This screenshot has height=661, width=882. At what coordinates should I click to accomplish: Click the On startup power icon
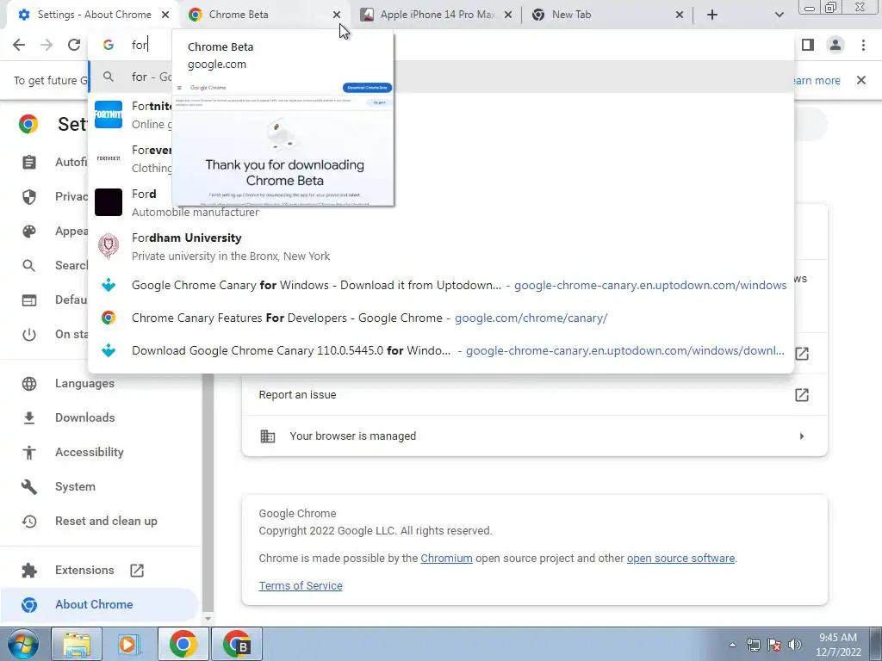click(29, 335)
